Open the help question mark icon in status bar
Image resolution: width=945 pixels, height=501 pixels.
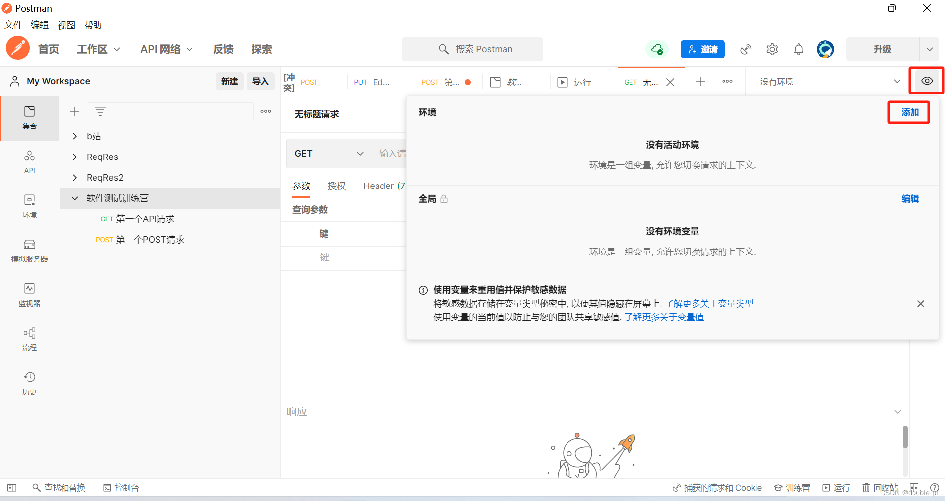click(x=935, y=488)
